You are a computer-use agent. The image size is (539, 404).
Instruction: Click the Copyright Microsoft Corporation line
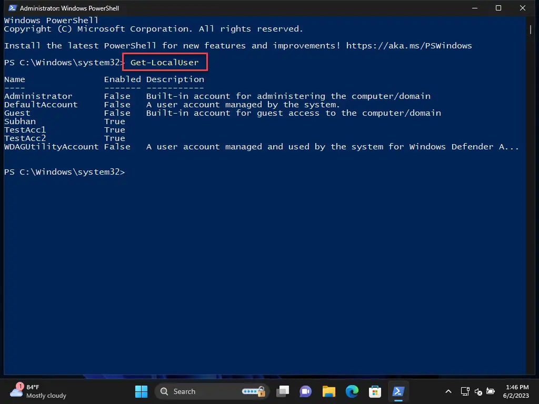154,29
